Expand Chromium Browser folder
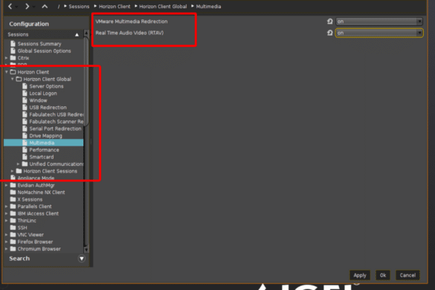Image resolution: width=435 pixels, height=290 pixels. 7,249
